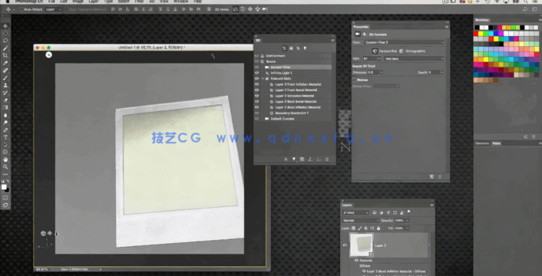Image resolution: width=542 pixels, height=276 pixels.
Task: Open the FOV value dropdown
Action: 379,59
